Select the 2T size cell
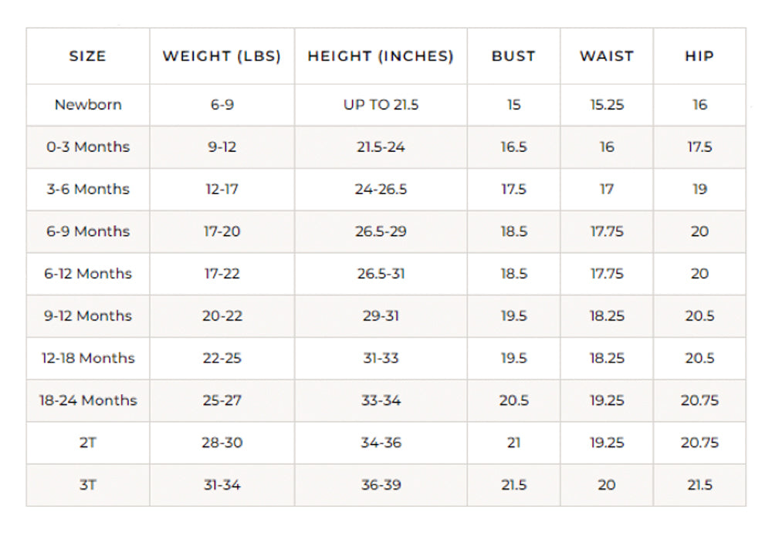Screen dimensions: 772x536 coord(88,443)
